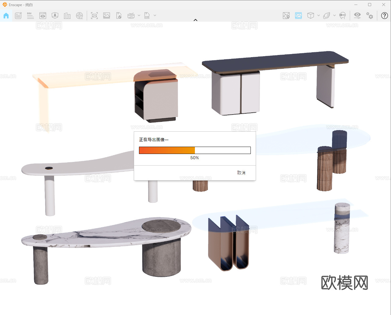Click the Home icon in the toolbar
Image resolution: width=391 pixels, height=315 pixels.
tap(6, 16)
